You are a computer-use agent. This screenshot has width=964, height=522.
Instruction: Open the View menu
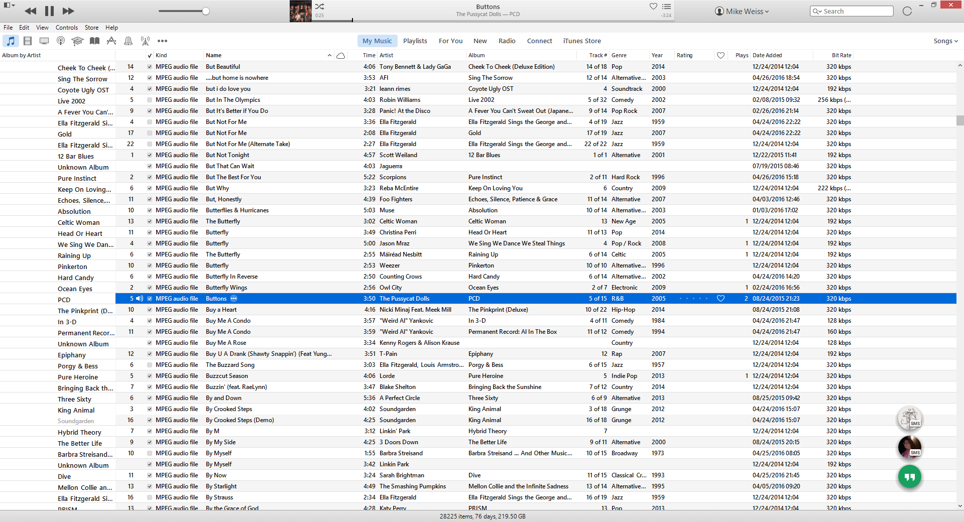coord(42,28)
